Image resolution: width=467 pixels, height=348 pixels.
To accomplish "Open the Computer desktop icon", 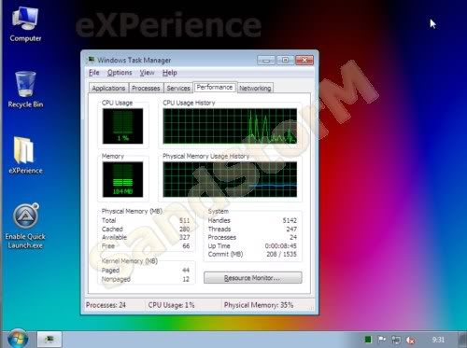I will (25, 24).
